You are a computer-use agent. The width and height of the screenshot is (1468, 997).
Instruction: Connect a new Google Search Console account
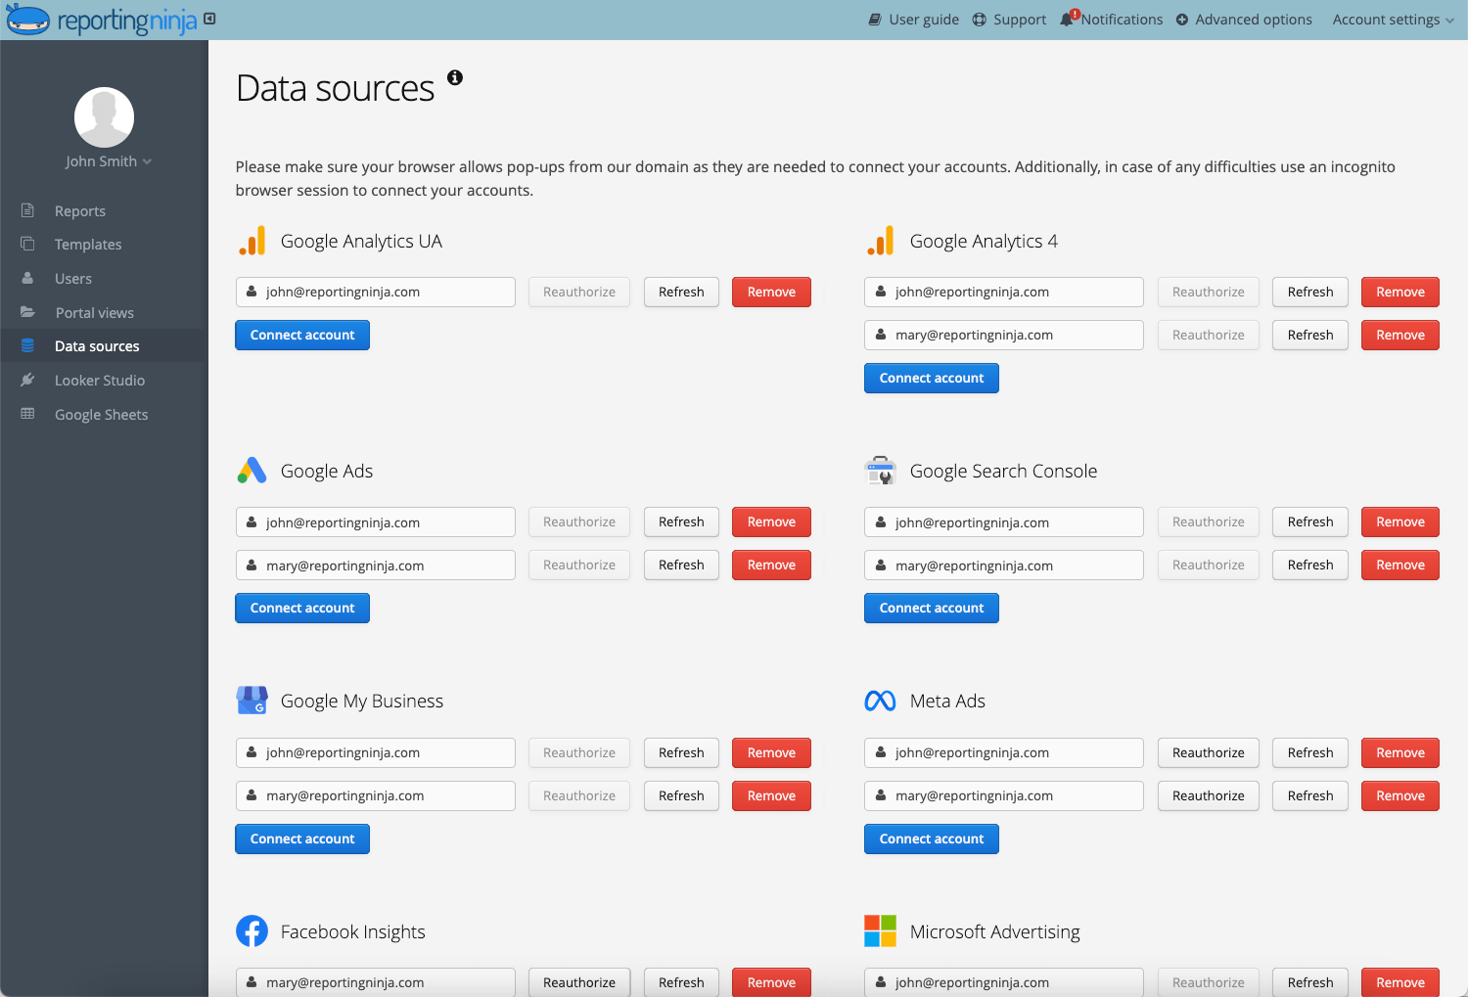(931, 608)
